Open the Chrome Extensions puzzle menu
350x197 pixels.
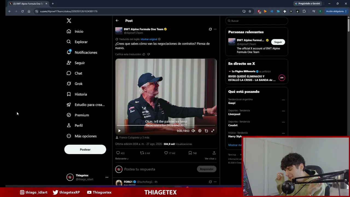click(x=304, y=11)
